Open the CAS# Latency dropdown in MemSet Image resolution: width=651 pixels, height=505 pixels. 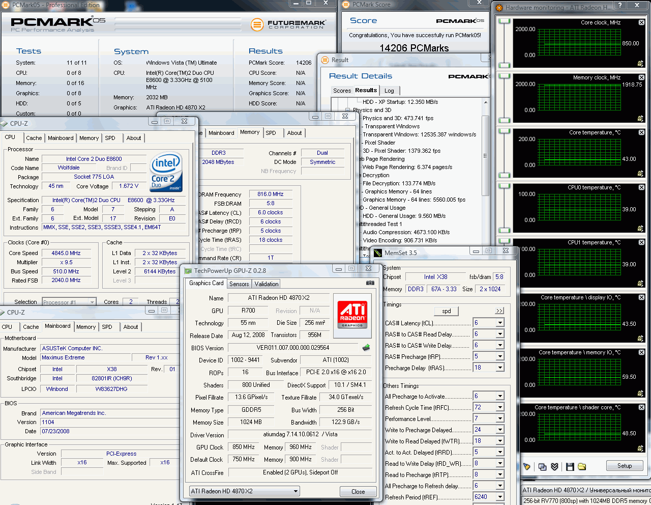pos(500,323)
